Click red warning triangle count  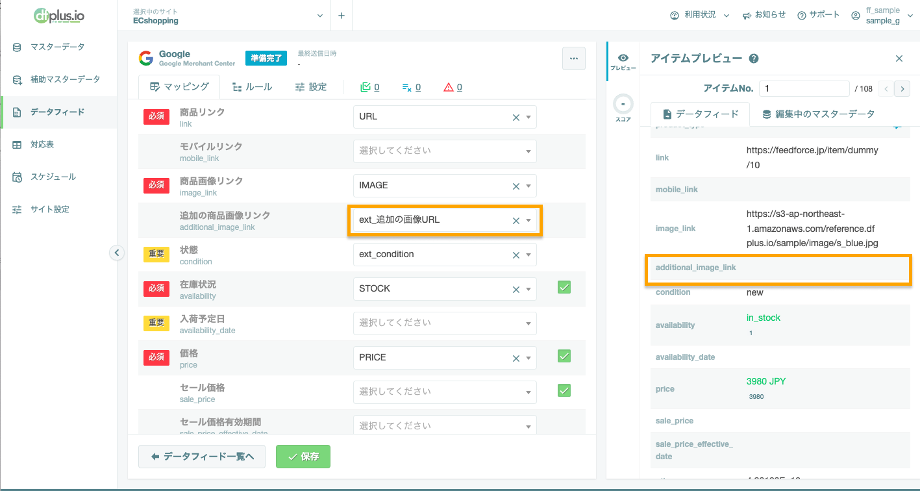[453, 87]
